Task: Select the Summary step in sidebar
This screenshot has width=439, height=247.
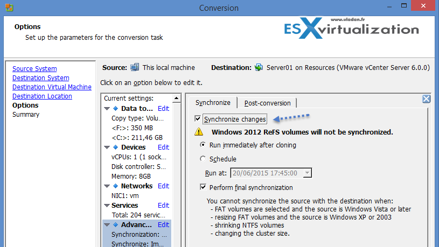Action: point(26,115)
